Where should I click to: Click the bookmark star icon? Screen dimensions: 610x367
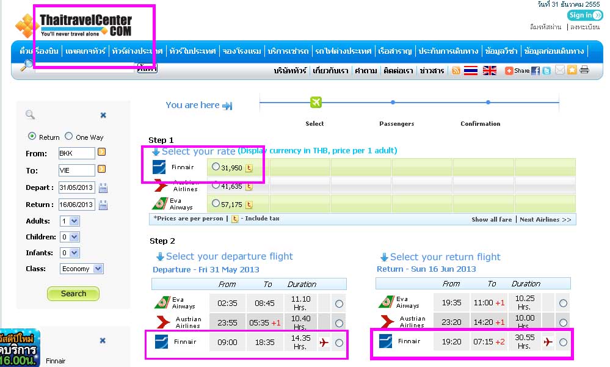coord(572,70)
